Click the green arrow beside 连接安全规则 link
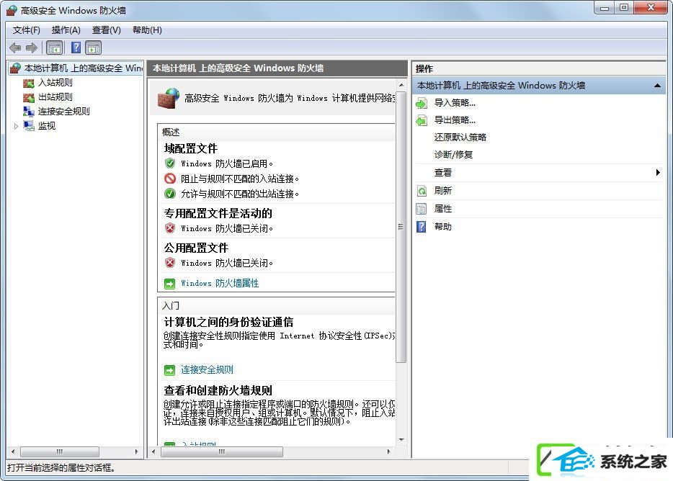The image size is (673, 481). pos(169,370)
